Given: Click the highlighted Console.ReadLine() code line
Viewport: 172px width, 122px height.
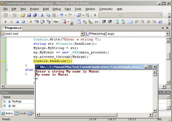Looking at the screenshot, I should [x=53, y=61].
